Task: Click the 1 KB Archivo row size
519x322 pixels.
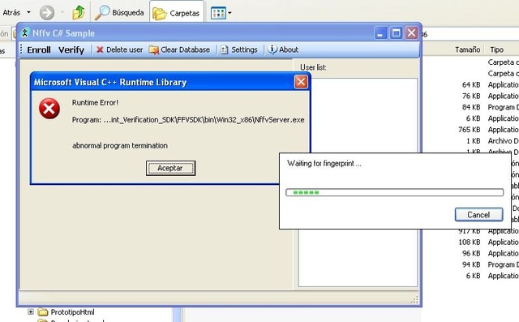Action: coord(474,141)
